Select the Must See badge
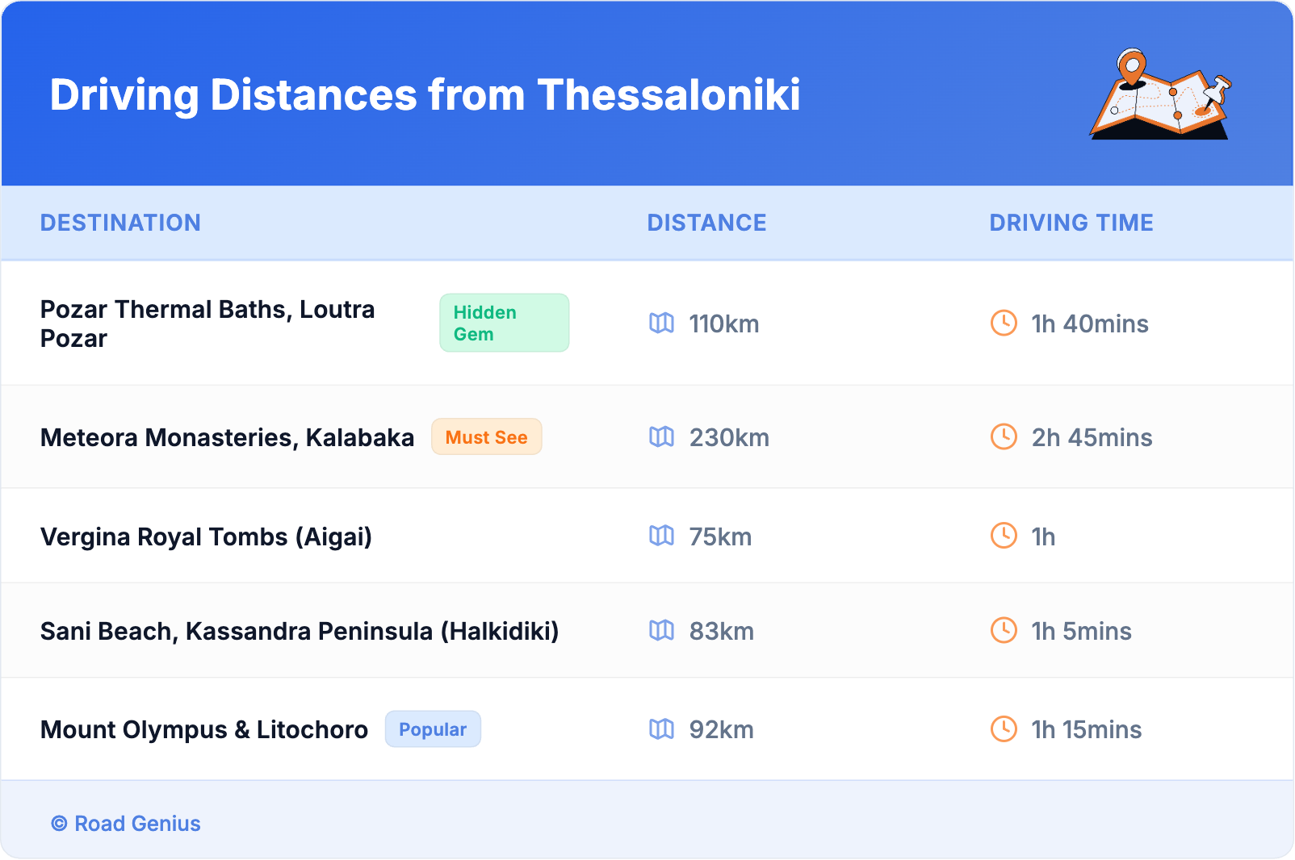The image size is (1295, 860). point(486,437)
